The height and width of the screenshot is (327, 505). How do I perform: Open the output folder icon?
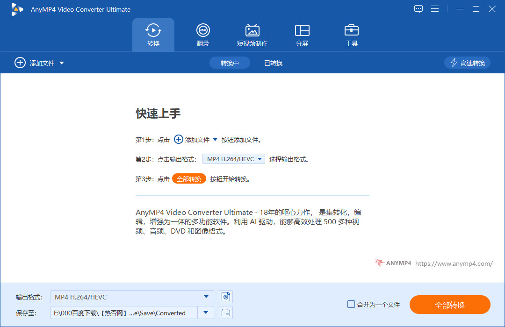point(226,313)
